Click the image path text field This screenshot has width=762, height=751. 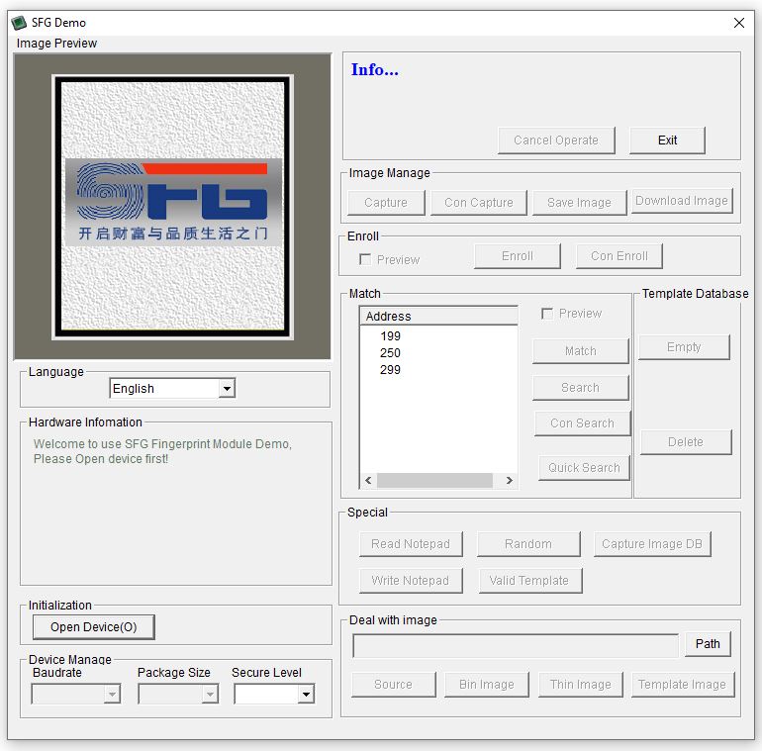[516, 645]
